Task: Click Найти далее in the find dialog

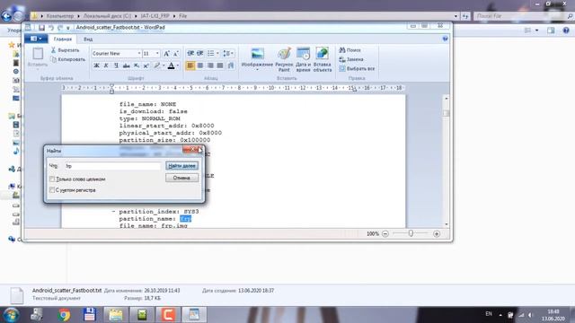Action: click(181, 166)
